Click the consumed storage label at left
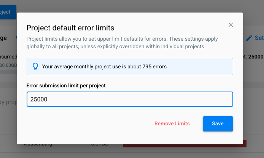264x158 pixels. point(8,57)
